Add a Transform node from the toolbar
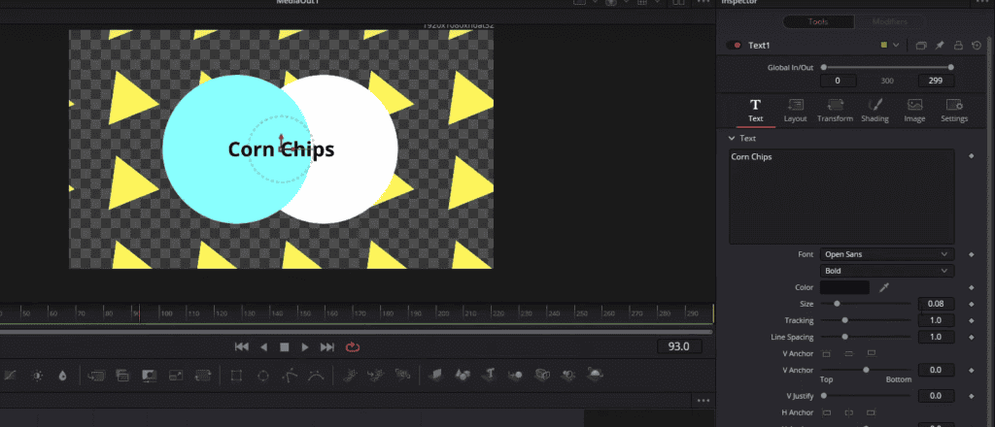Screen dimensions: 995x427 202,376
